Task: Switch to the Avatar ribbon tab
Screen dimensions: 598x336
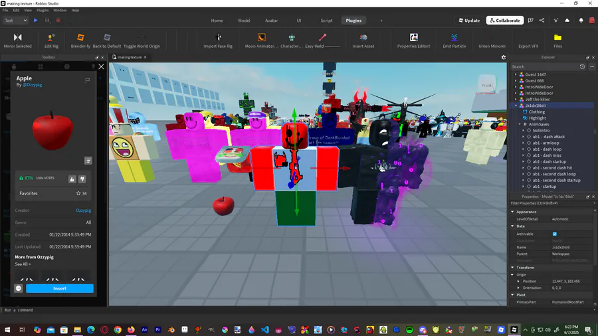Action: pyautogui.click(x=272, y=21)
